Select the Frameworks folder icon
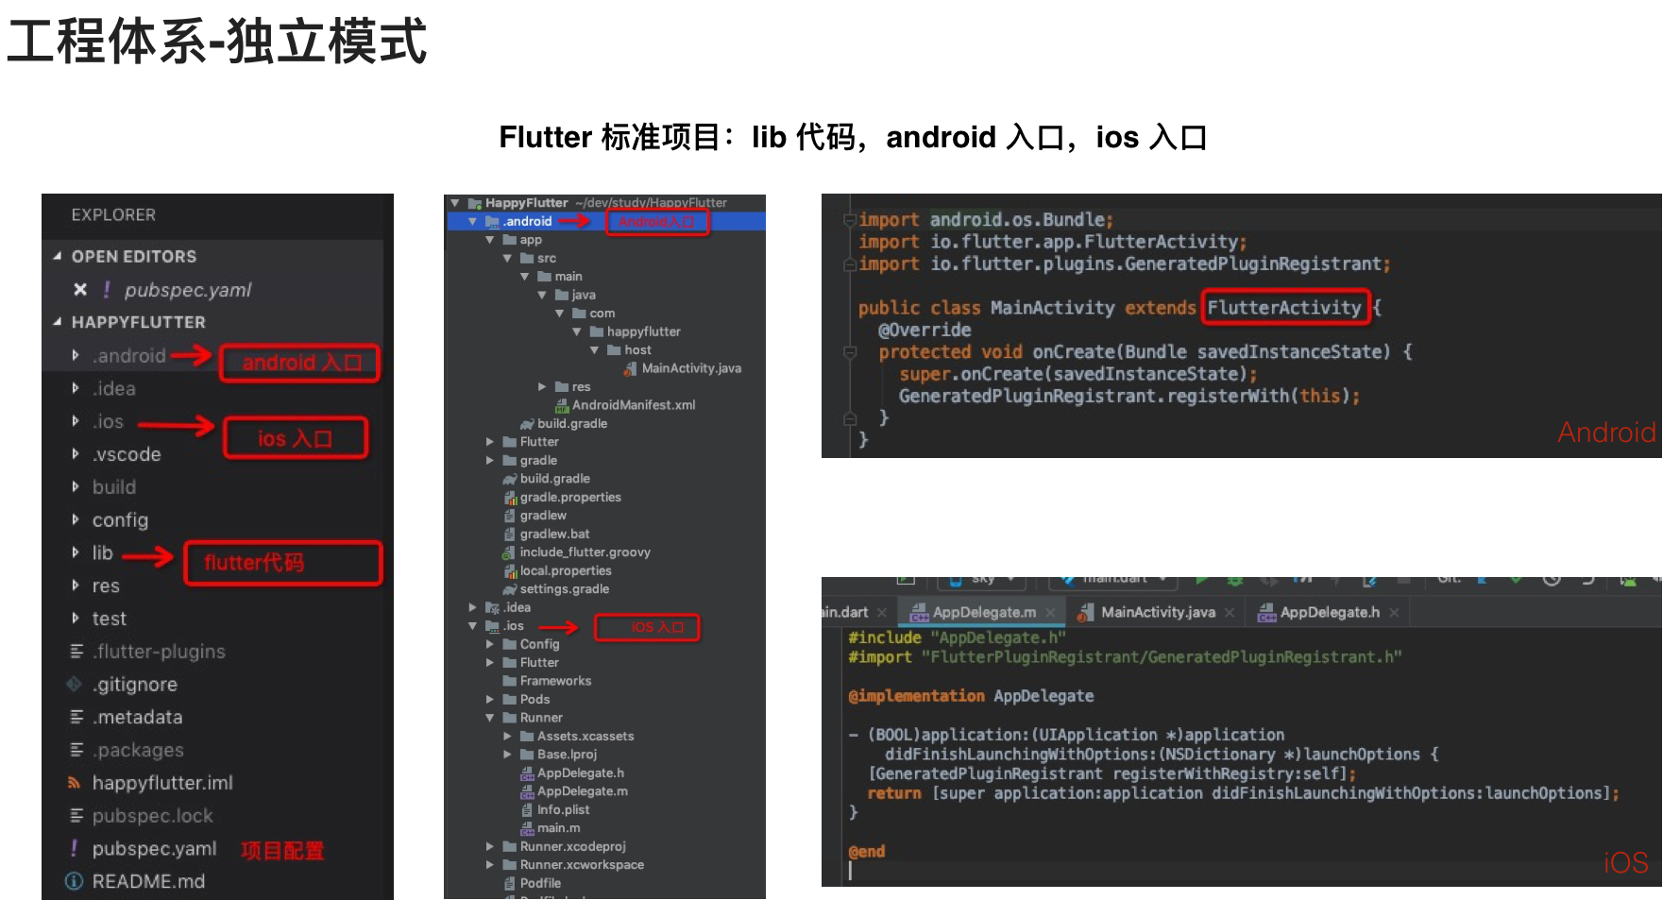1663x900 pixels. [x=510, y=681]
